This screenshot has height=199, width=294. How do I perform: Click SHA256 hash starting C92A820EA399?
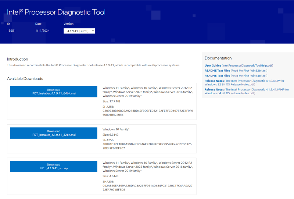148,188
